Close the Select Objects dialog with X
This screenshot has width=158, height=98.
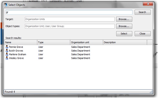click(148, 4)
